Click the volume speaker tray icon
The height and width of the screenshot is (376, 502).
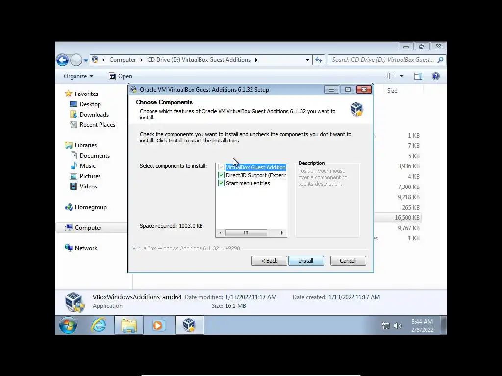397,326
